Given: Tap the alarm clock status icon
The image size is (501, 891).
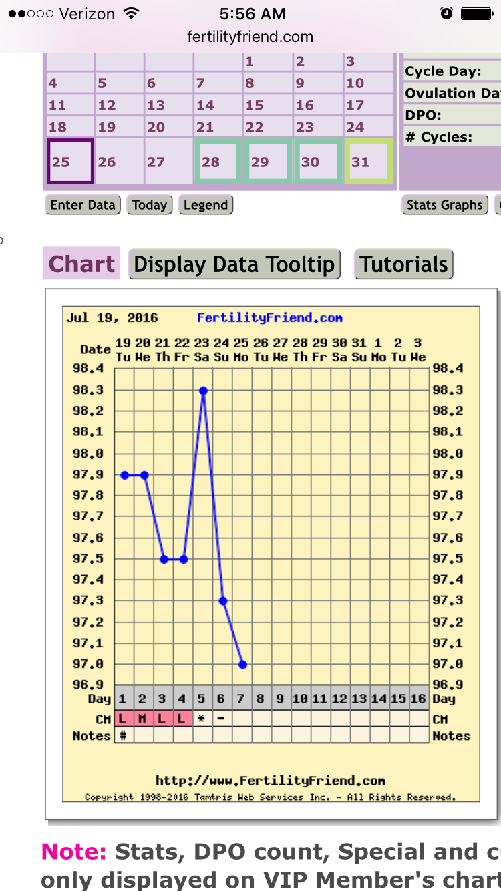Looking at the screenshot, I should tap(446, 13).
